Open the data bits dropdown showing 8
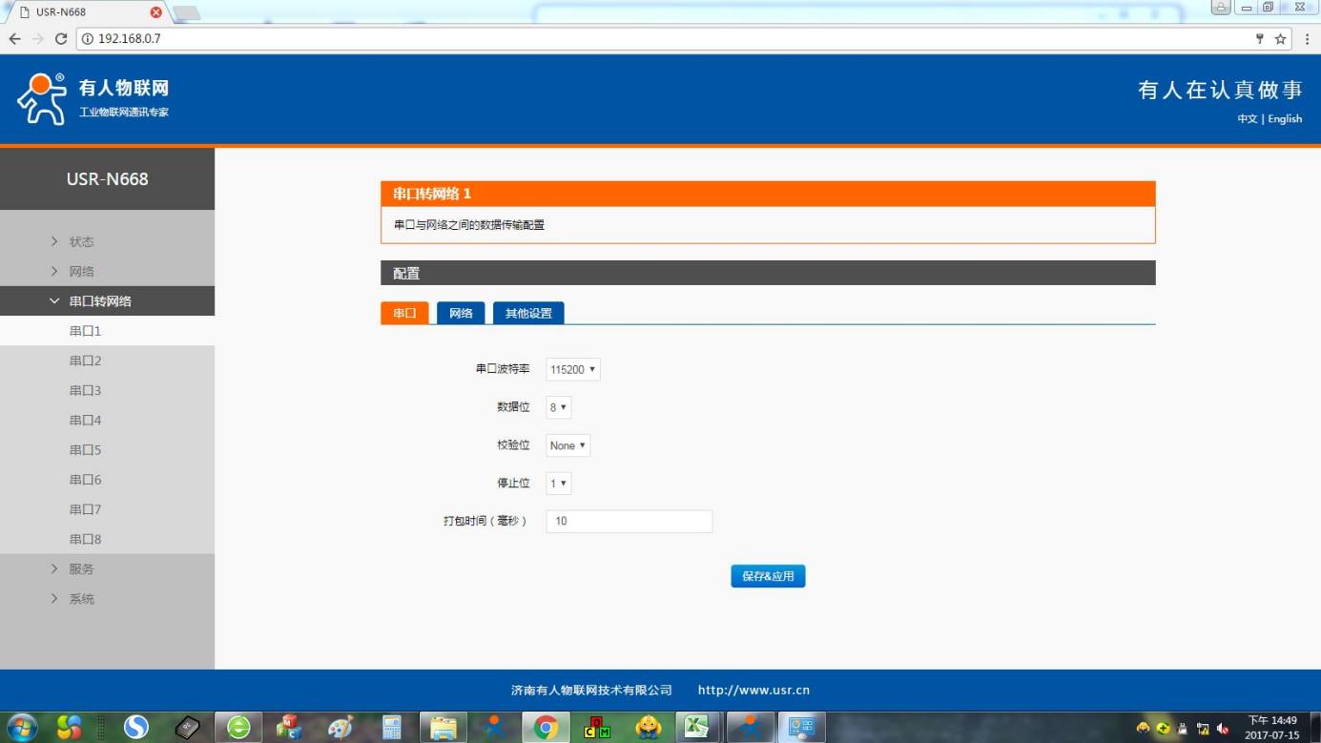1321x743 pixels. click(559, 407)
